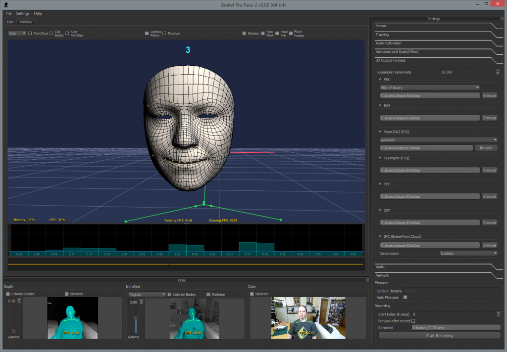This screenshot has width=507, height=352.
Task: Click Browse for the BPC path
Action: click(489, 245)
